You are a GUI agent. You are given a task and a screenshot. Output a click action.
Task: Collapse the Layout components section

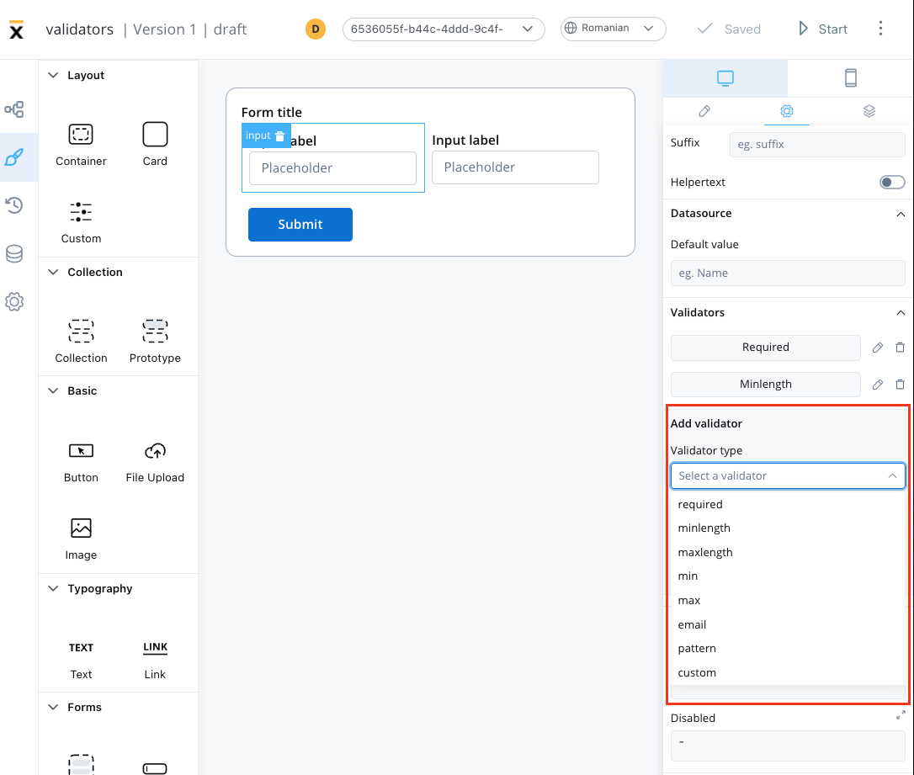(53, 75)
